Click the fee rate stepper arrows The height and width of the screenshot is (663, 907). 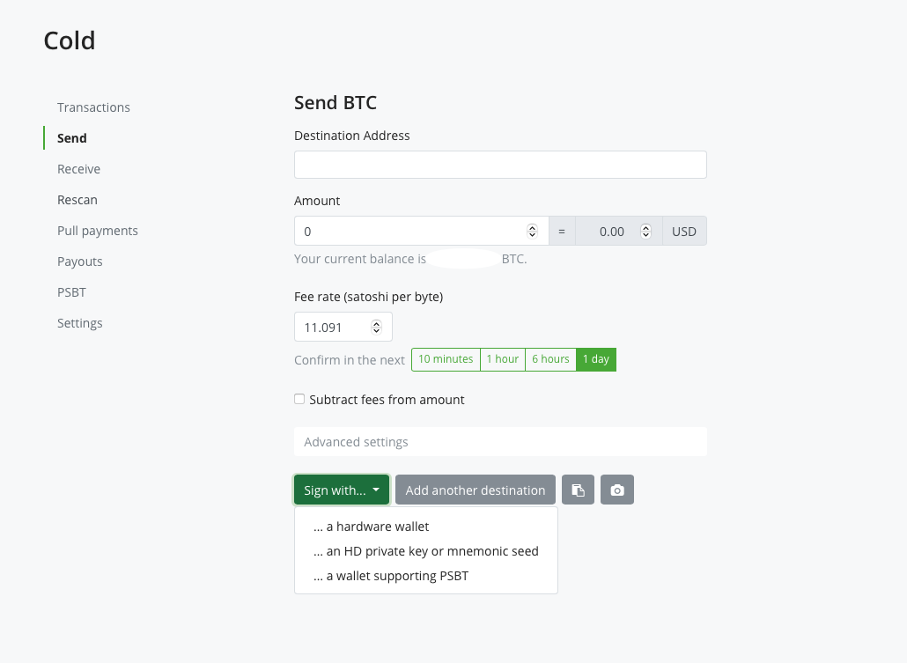[376, 328]
